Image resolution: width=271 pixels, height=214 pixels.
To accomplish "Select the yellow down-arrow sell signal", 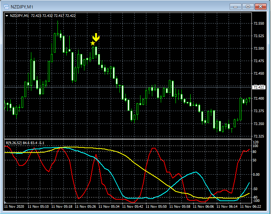I will tap(96, 37).
